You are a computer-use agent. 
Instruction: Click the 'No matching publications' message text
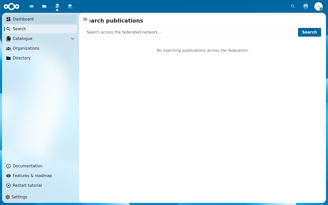(x=202, y=50)
